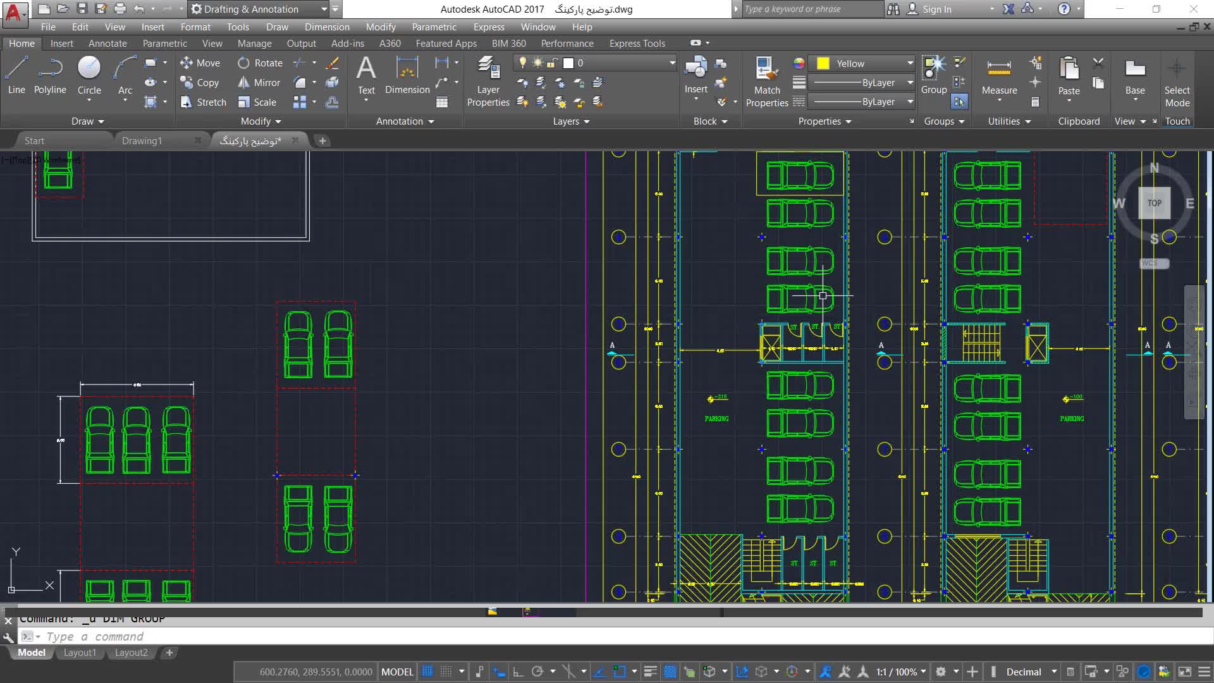Click the yellow color swatch in Properties
Viewport: 1214px width, 683px height.
(x=823, y=63)
